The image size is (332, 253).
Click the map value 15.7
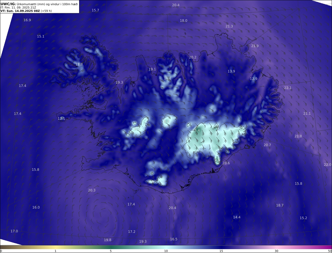tap(95, 10)
